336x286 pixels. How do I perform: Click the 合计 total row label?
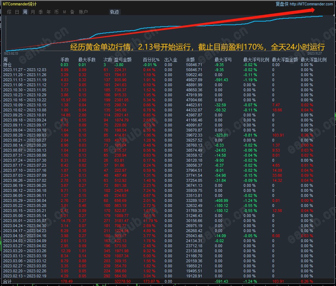[x=7, y=281]
